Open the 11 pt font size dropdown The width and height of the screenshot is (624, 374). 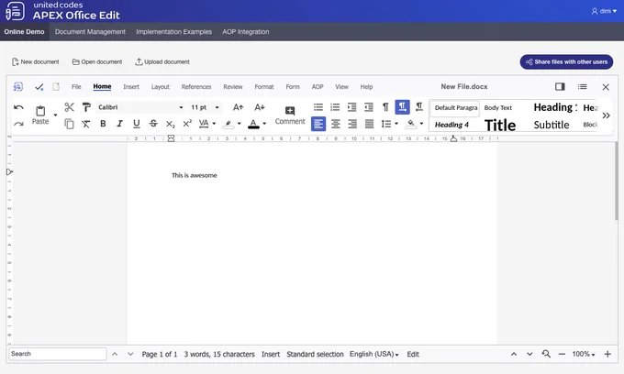coord(217,107)
